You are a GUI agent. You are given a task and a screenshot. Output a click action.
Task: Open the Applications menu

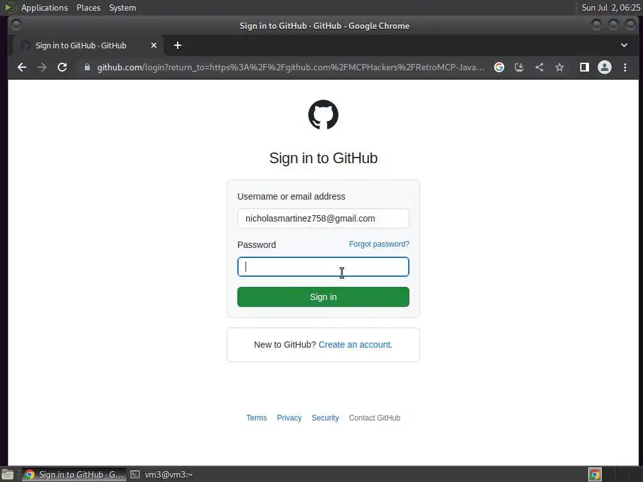click(x=45, y=8)
